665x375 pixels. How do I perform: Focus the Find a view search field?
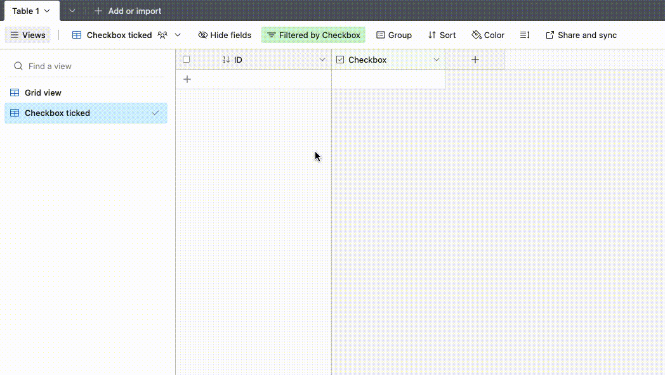[x=87, y=66]
